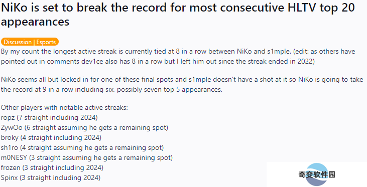The image size is (367, 187).
Task: Click the word 'Esports' in the orange tag
Action: tap(46, 42)
